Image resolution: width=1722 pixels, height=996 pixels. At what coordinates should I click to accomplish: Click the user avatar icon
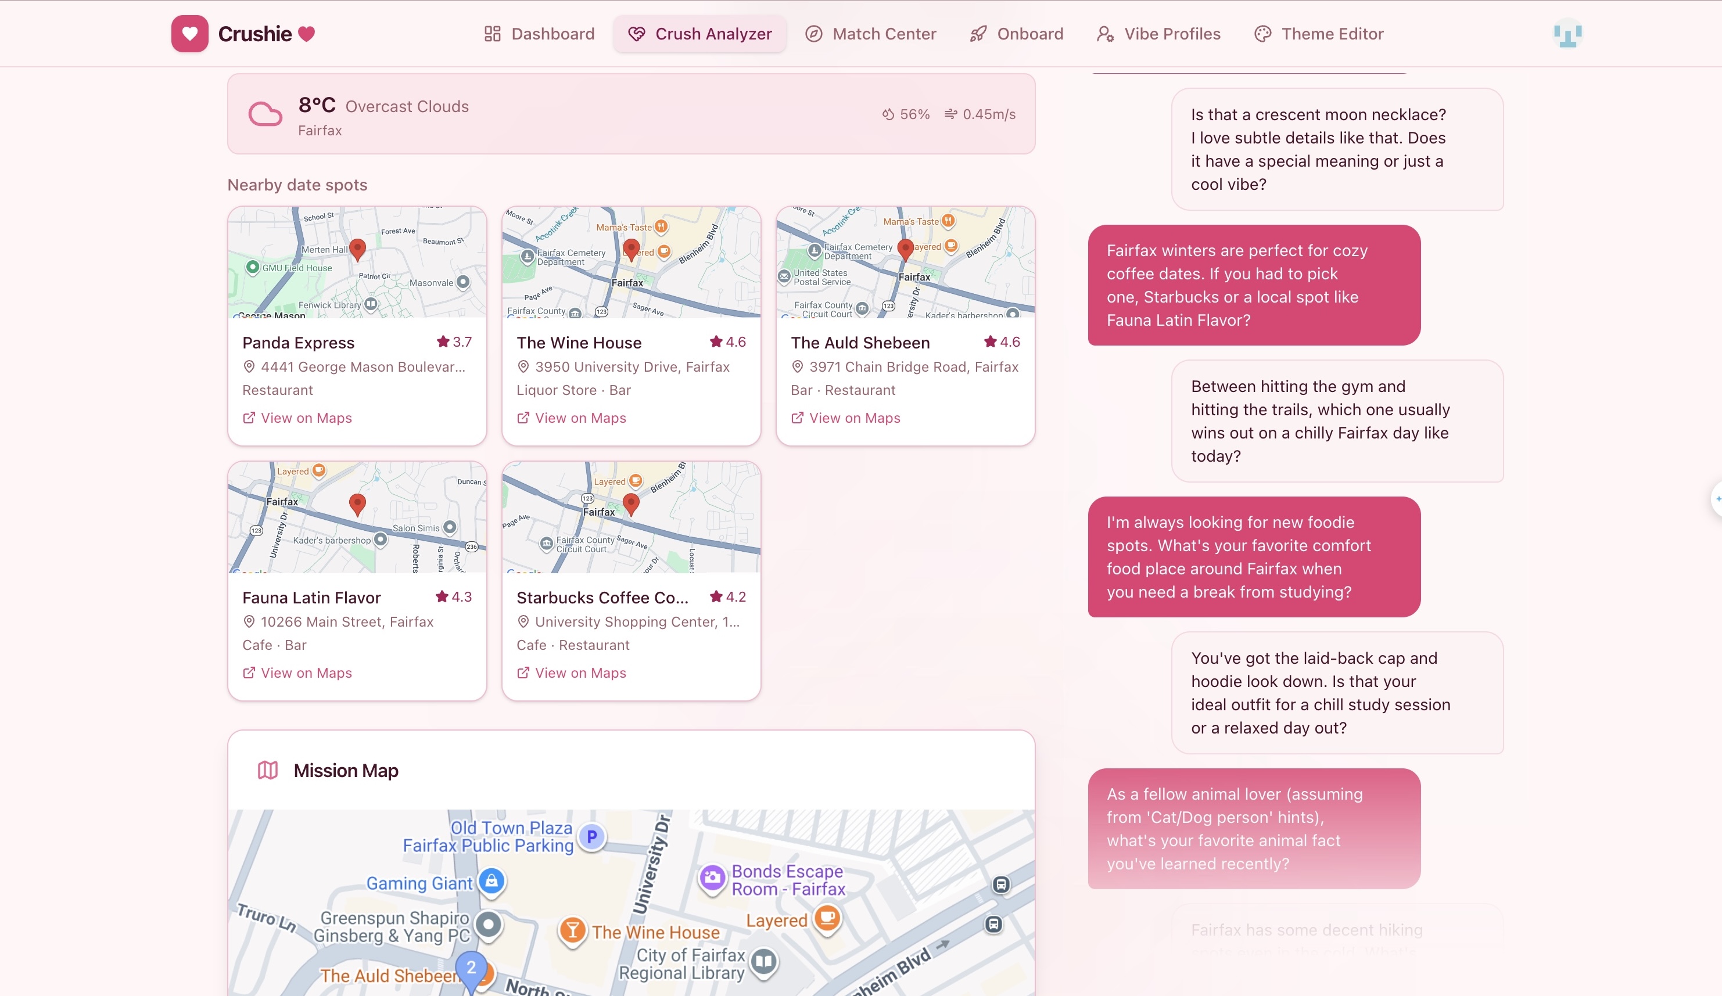click(x=1567, y=34)
